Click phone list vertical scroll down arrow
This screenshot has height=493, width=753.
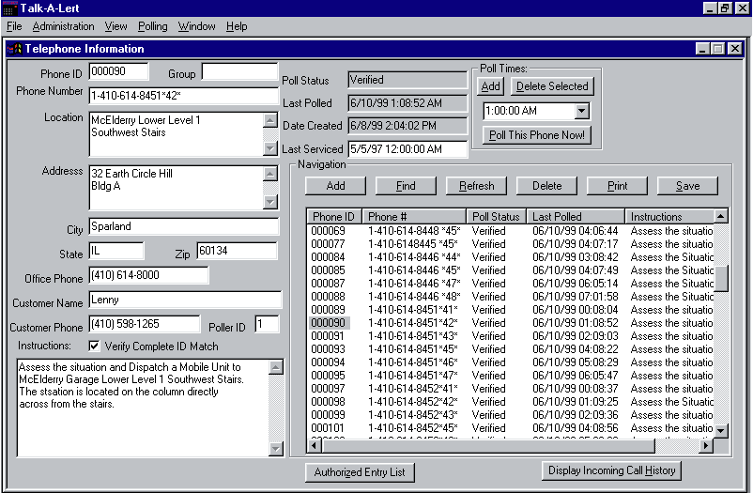pyautogui.click(x=721, y=430)
